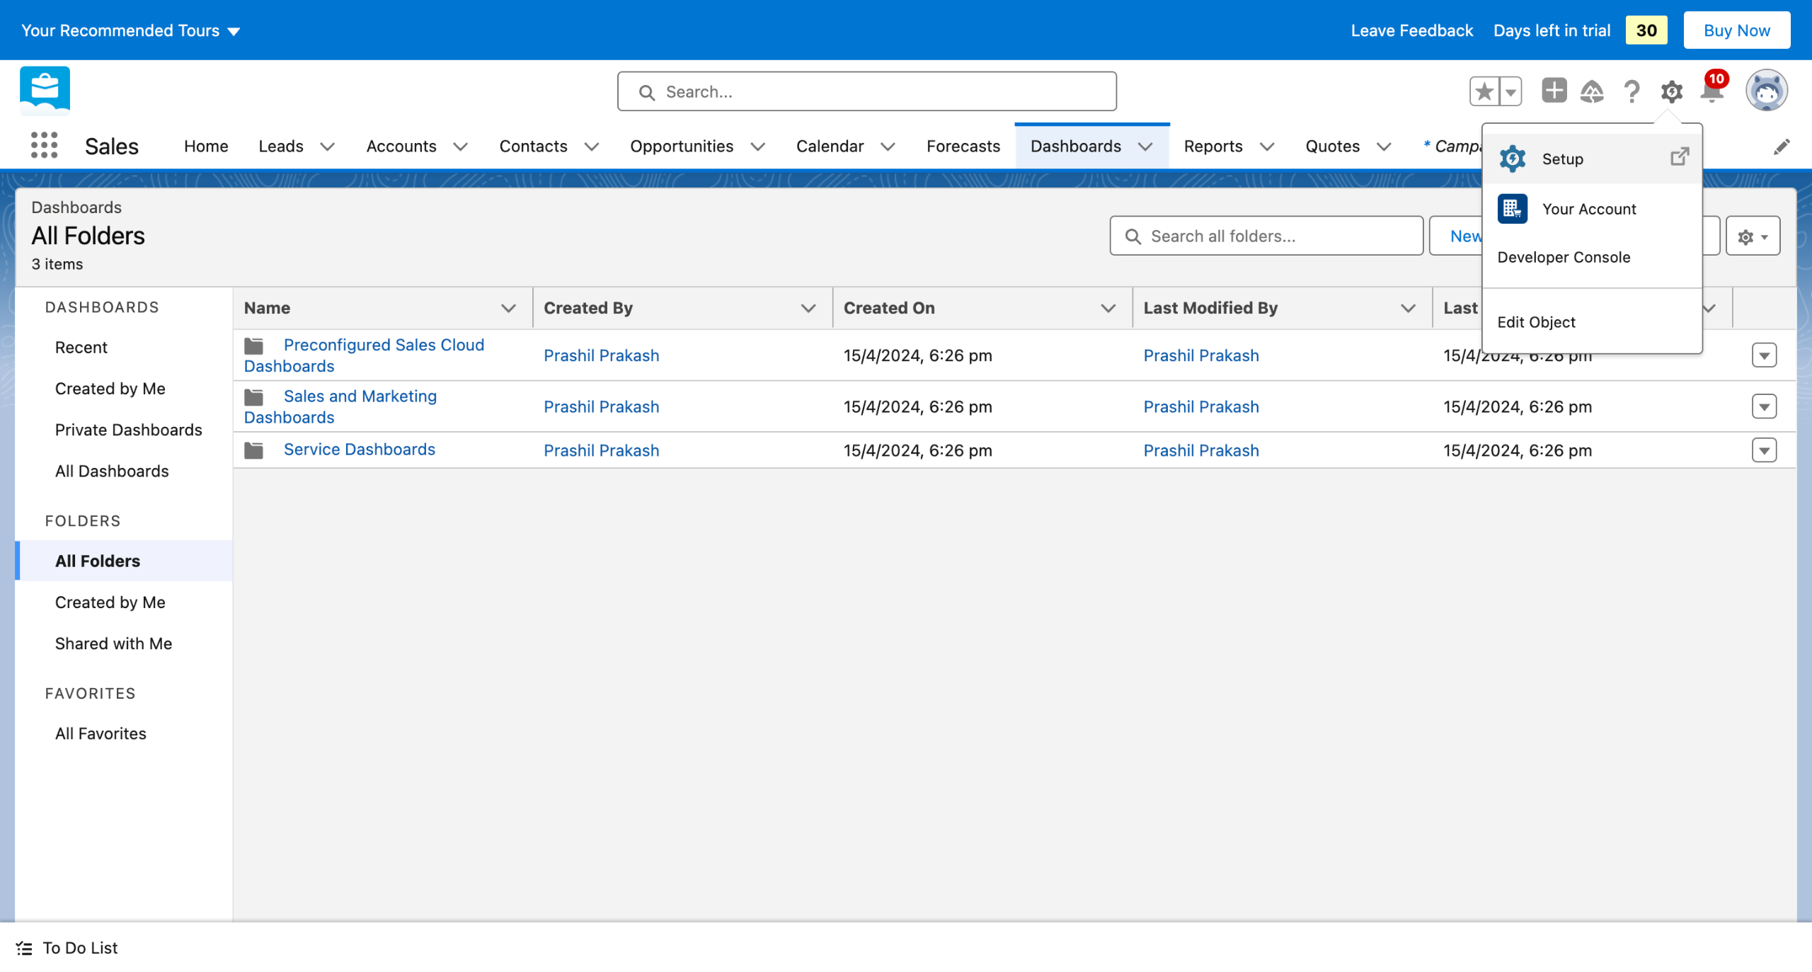The height and width of the screenshot is (972, 1812).
Task: Open row actions for Service Dashboards
Action: pyautogui.click(x=1764, y=450)
